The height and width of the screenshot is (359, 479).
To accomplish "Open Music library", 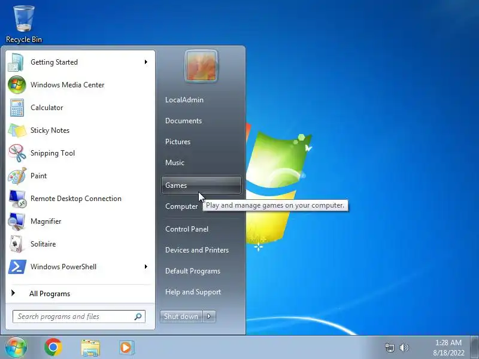I will [175, 163].
